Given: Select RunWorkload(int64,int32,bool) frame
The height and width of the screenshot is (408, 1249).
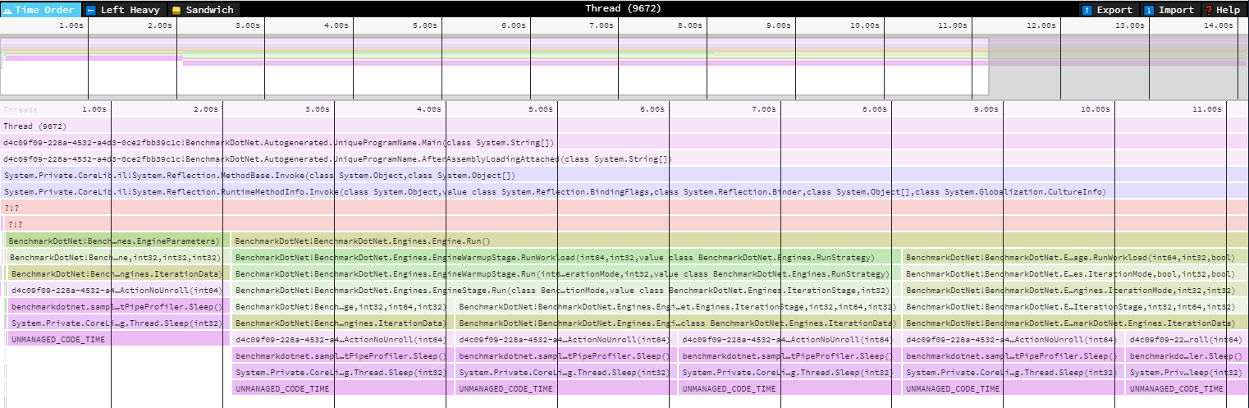Looking at the screenshot, I should click(1076, 257).
